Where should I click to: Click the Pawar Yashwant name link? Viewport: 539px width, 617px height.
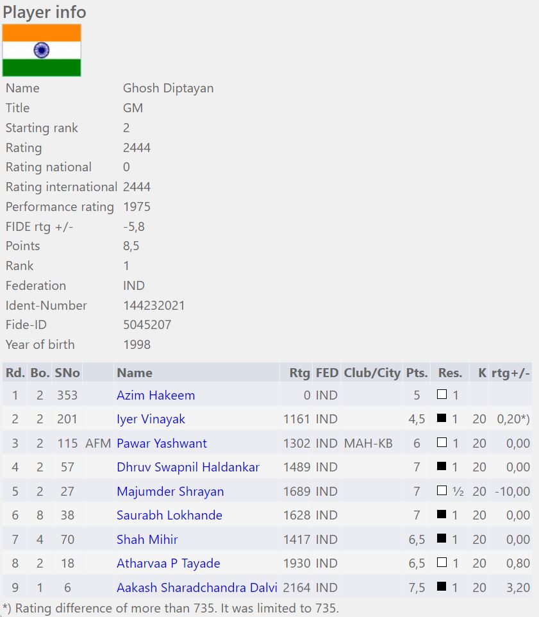tap(162, 443)
